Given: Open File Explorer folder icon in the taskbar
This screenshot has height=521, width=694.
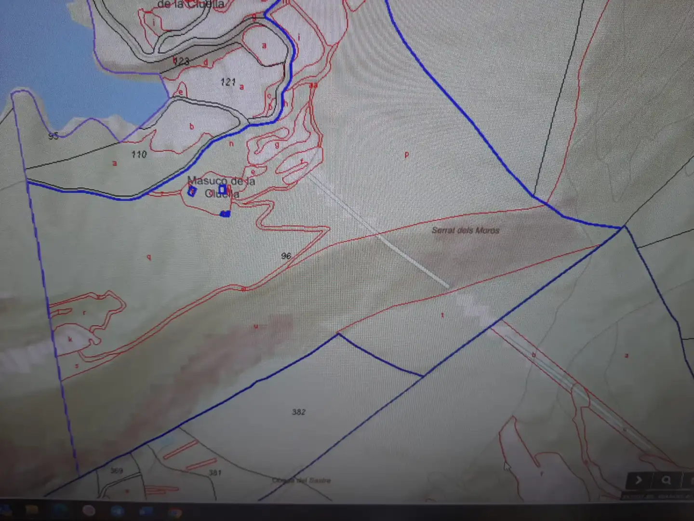Looking at the screenshot, I should pos(32,510).
